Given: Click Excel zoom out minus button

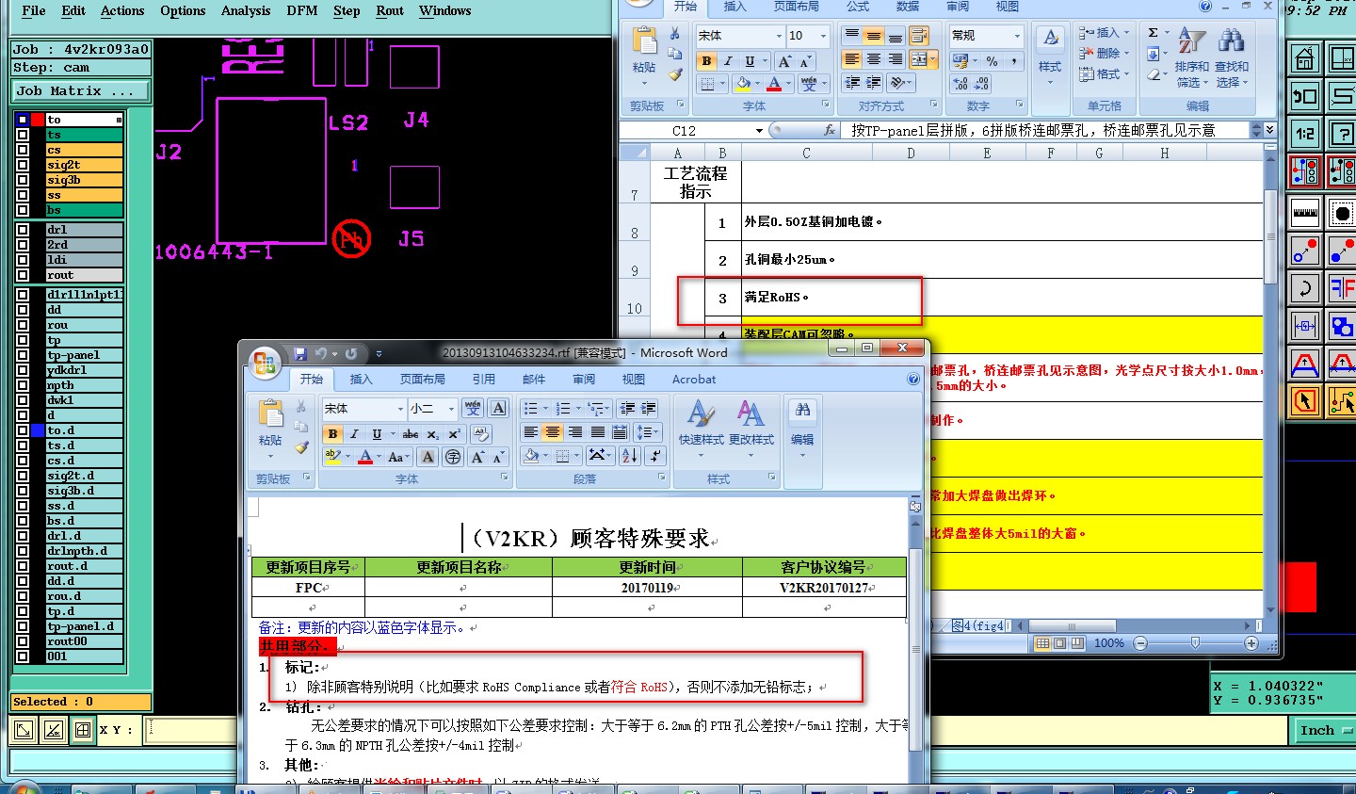Looking at the screenshot, I should click(x=1140, y=642).
